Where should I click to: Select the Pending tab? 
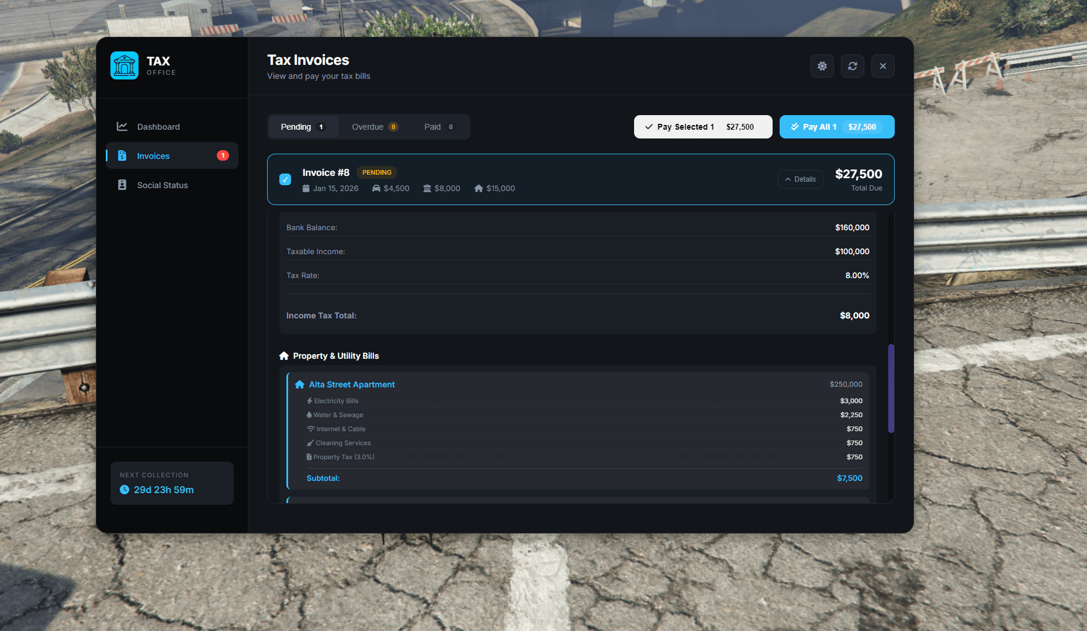(302, 127)
